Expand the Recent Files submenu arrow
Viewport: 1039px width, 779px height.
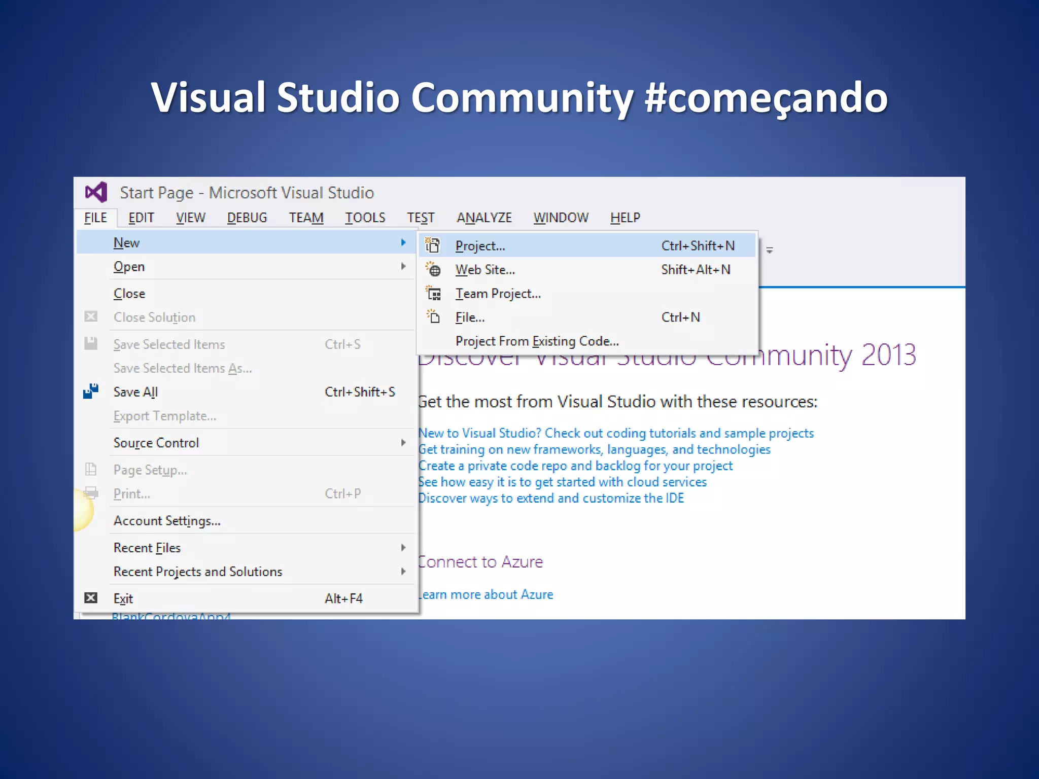pos(403,548)
